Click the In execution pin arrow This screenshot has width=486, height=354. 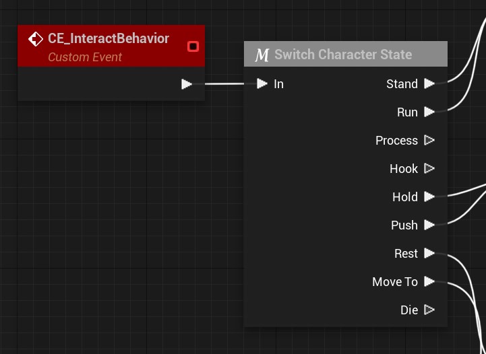click(262, 84)
